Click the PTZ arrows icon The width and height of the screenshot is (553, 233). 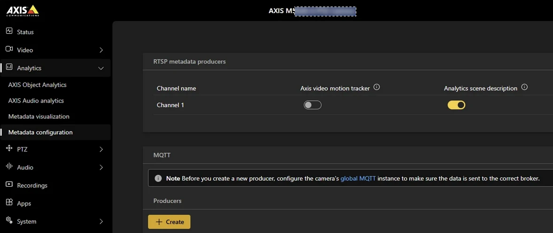click(9, 149)
